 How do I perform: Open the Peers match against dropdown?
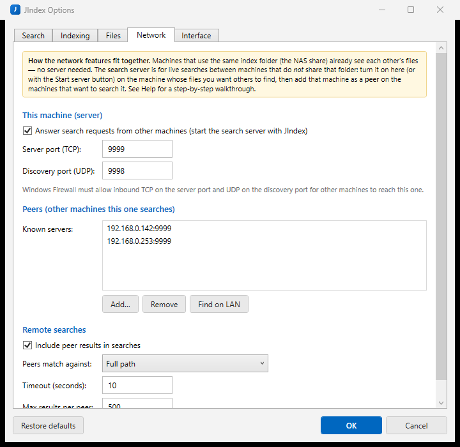point(185,364)
